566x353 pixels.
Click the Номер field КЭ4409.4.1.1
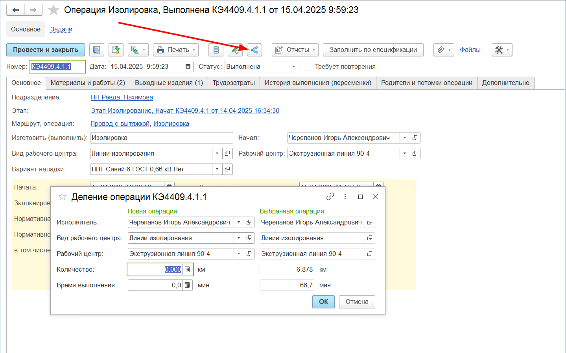(x=57, y=67)
